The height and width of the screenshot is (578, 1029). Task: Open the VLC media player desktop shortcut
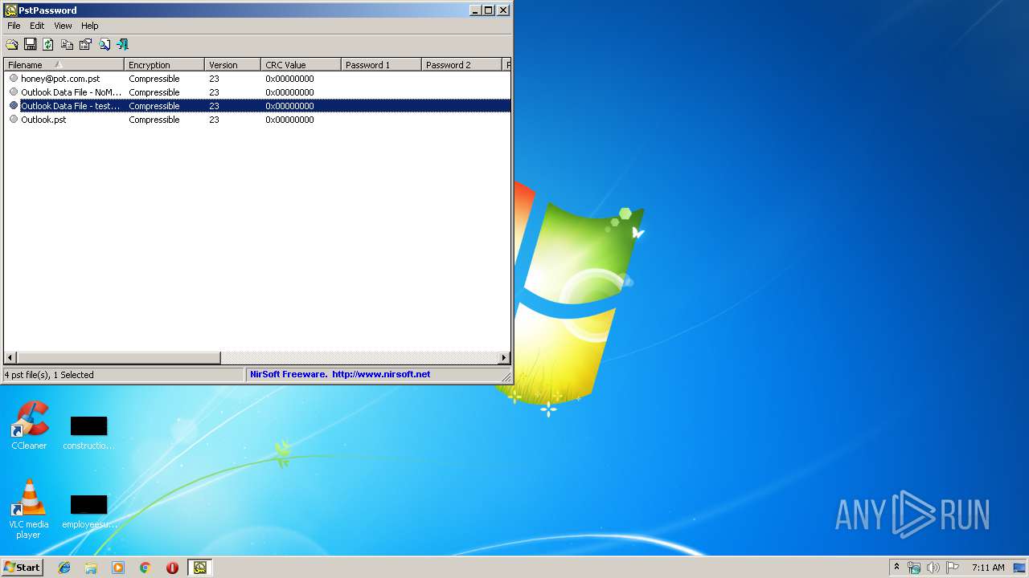coord(29,509)
